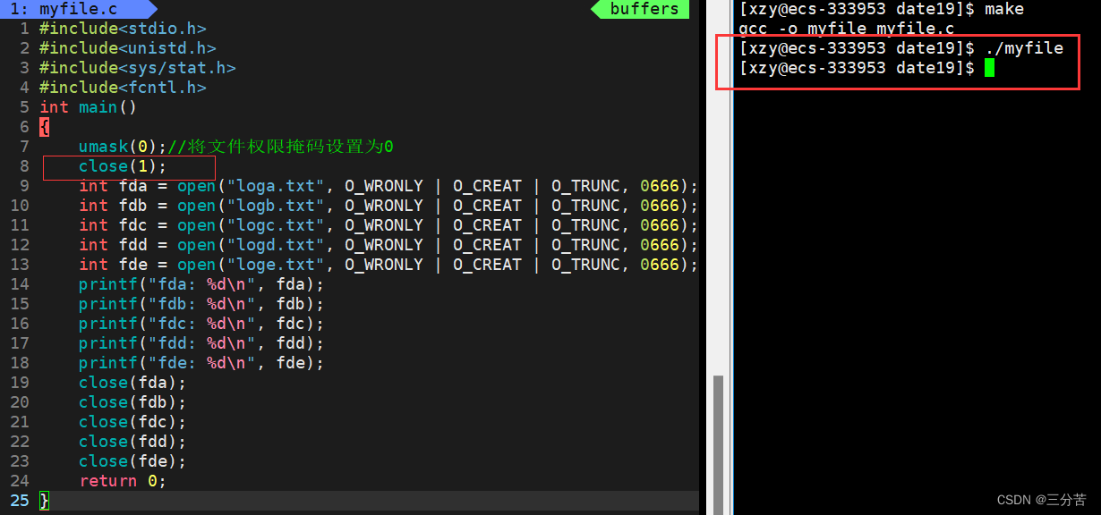
Task: Click the "logc.txt" string literal
Action: pyautogui.click(x=276, y=225)
